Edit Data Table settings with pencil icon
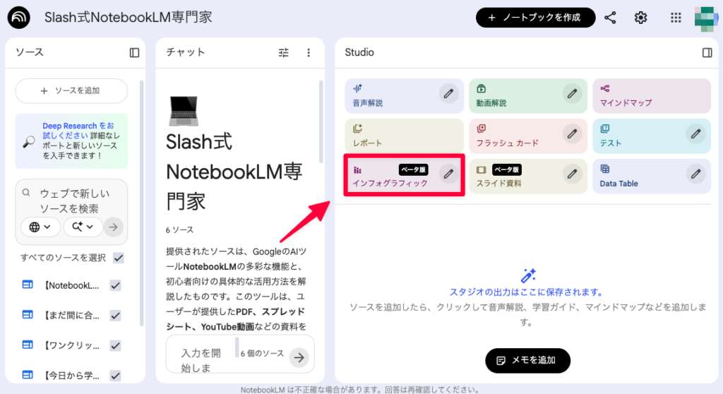Image resolution: width=723 pixels, height=394 pixels. [695, 174]
